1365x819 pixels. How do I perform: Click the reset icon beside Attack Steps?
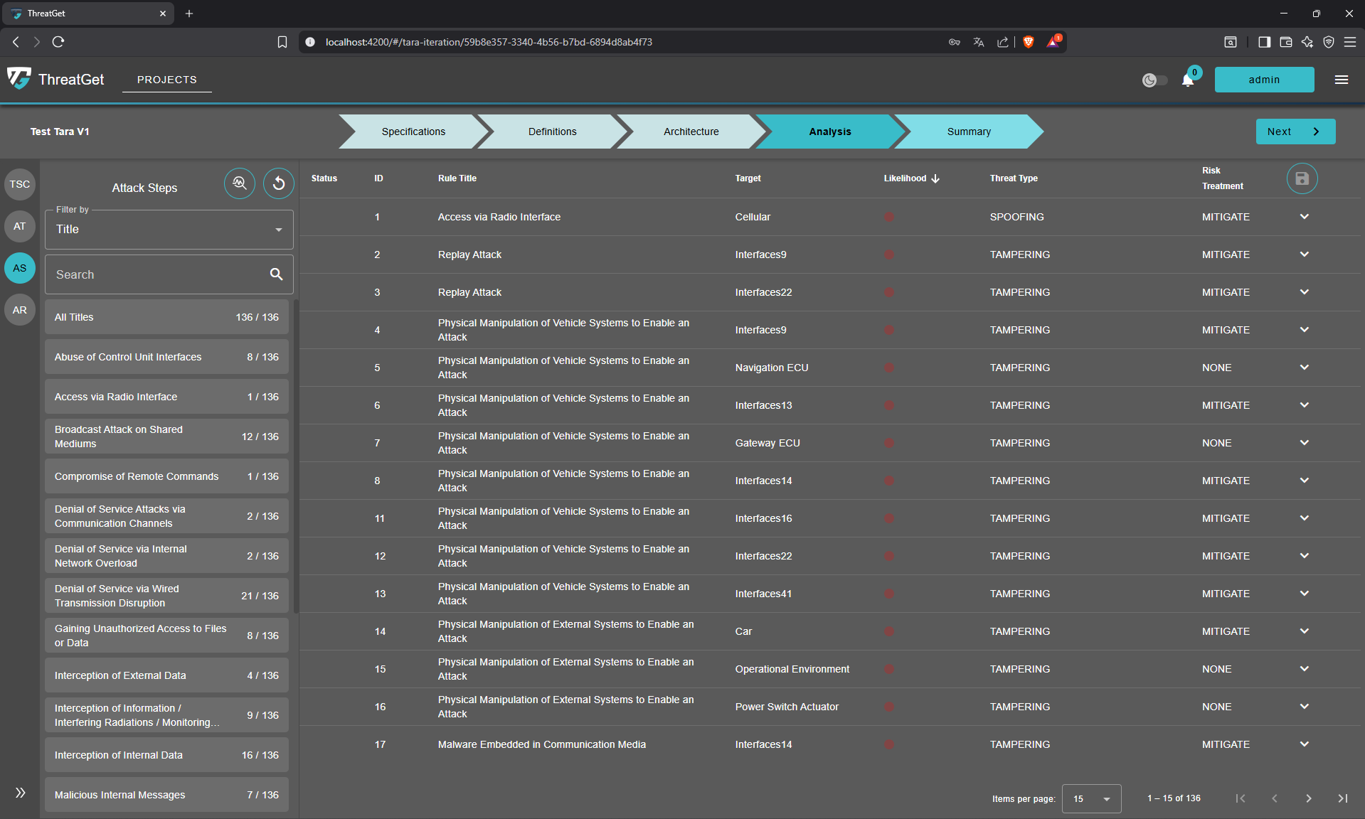click(x=279, y=183)
